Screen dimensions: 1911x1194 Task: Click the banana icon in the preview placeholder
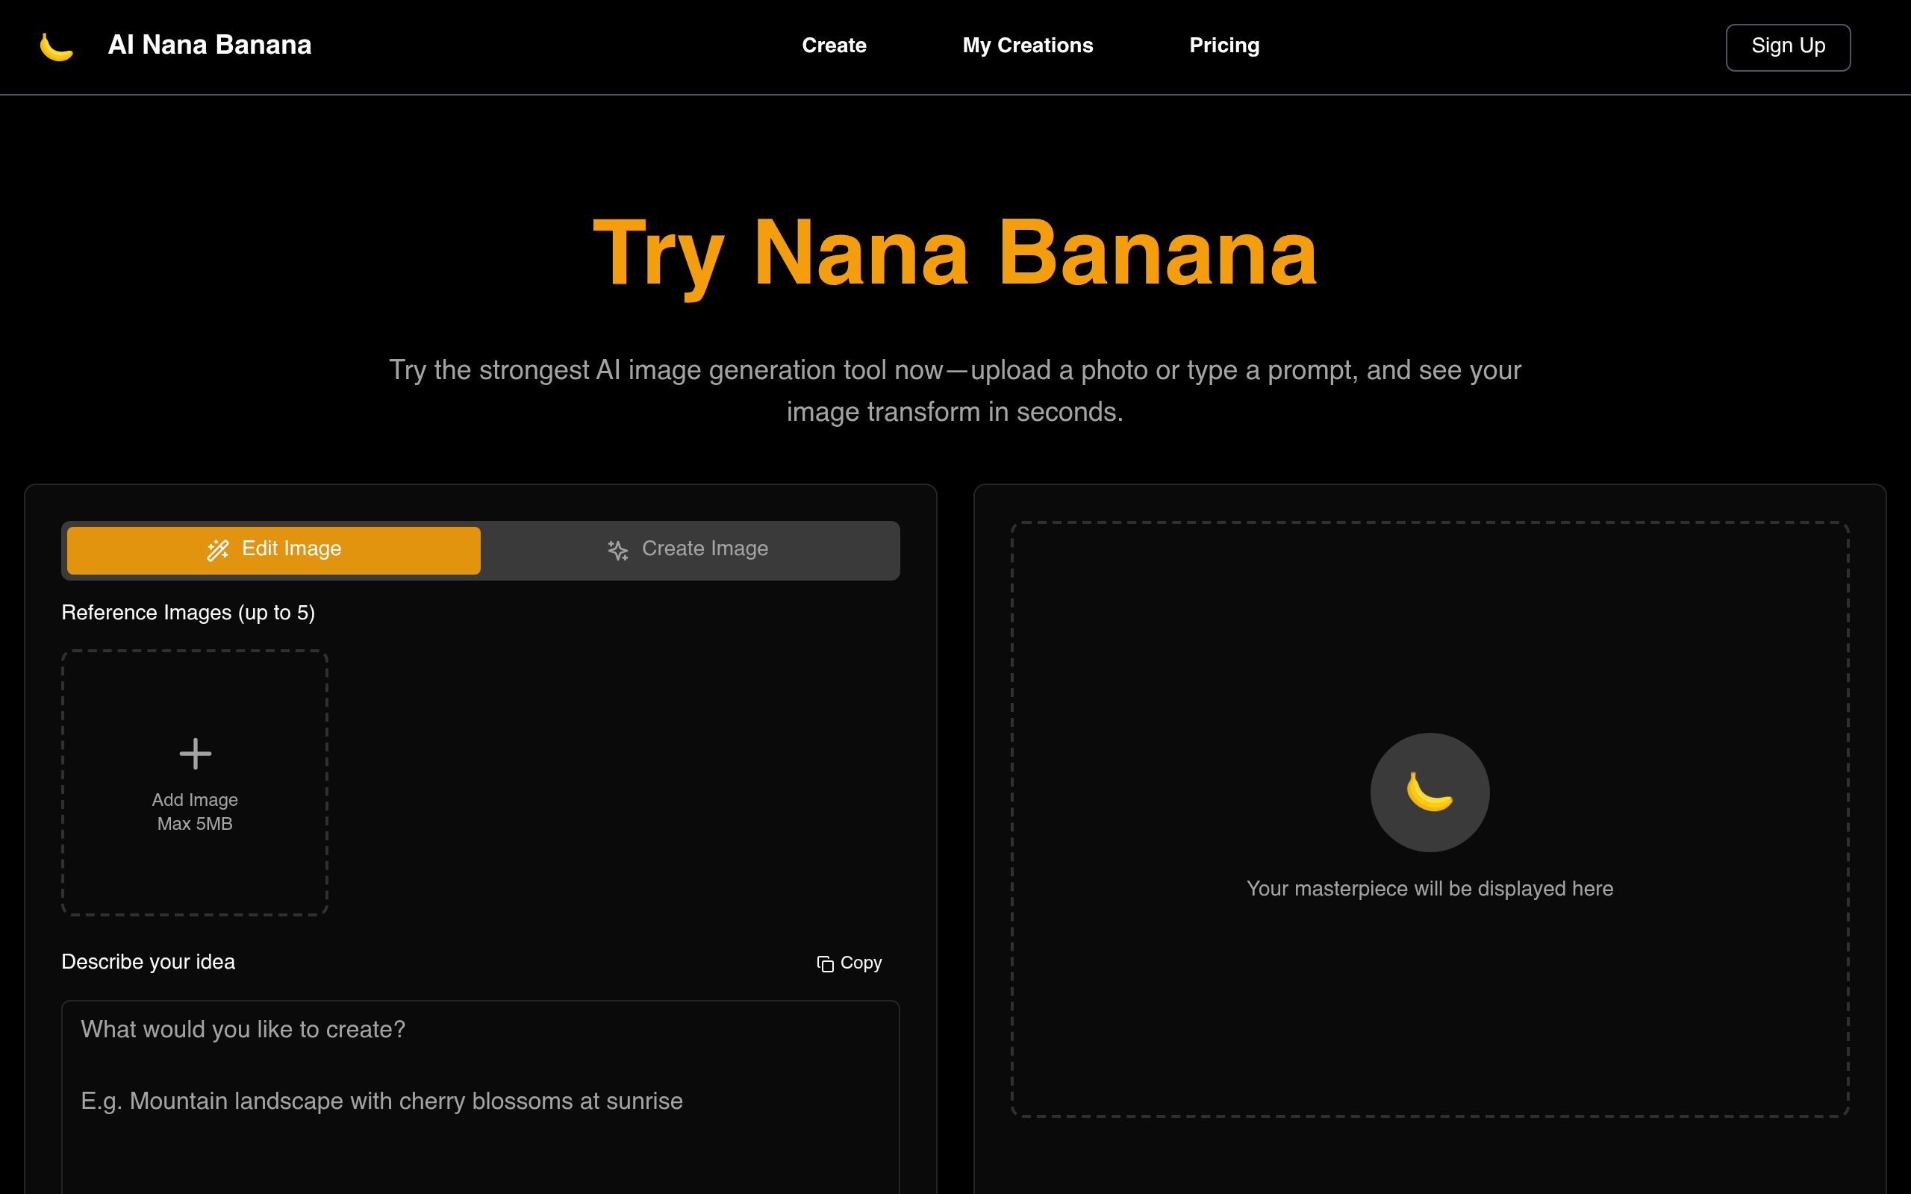[1430, 792]
